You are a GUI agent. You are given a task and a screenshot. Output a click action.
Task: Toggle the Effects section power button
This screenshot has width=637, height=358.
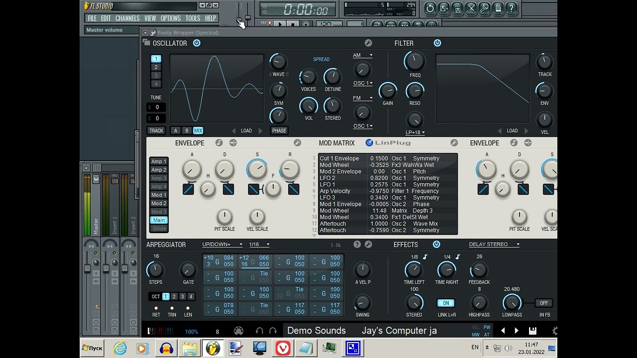[436, 245]
